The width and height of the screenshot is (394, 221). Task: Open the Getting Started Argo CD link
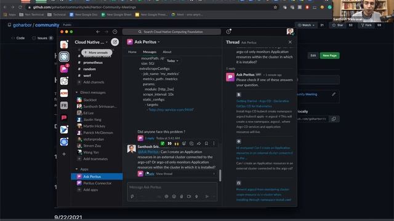263,104
